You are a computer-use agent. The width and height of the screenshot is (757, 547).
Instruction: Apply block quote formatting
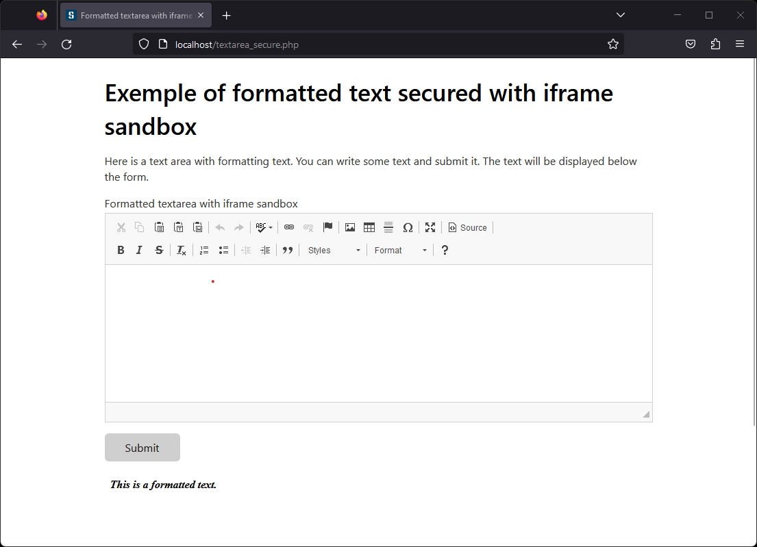288,251
